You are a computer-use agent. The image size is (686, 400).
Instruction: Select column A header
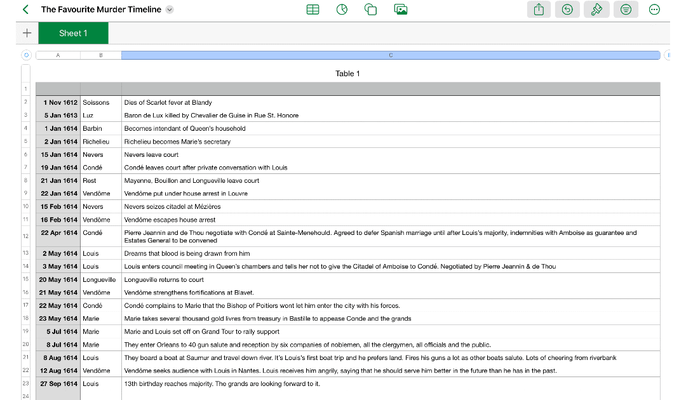pos(58,55)
